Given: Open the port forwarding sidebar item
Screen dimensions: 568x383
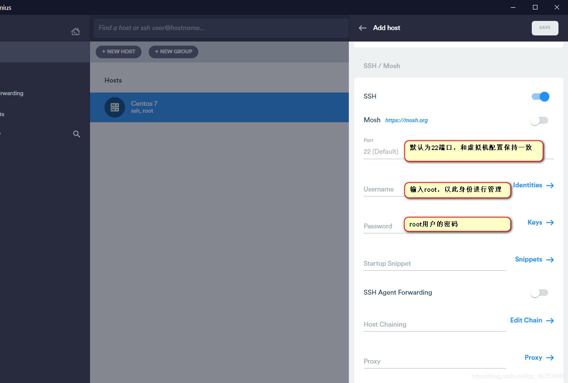Looking at the screenshot, I should coord(12,93).
